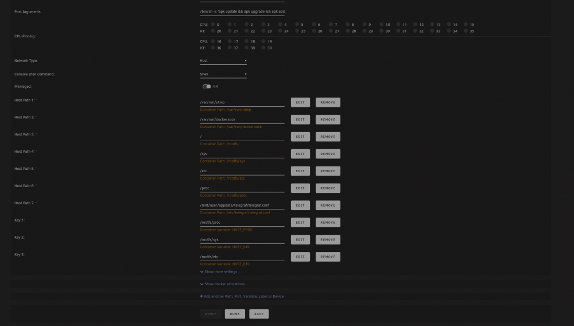Remove Host Path 3 rootfs mapping
Viewport: 574px width, 326px height.
click(x=328, y=137)
